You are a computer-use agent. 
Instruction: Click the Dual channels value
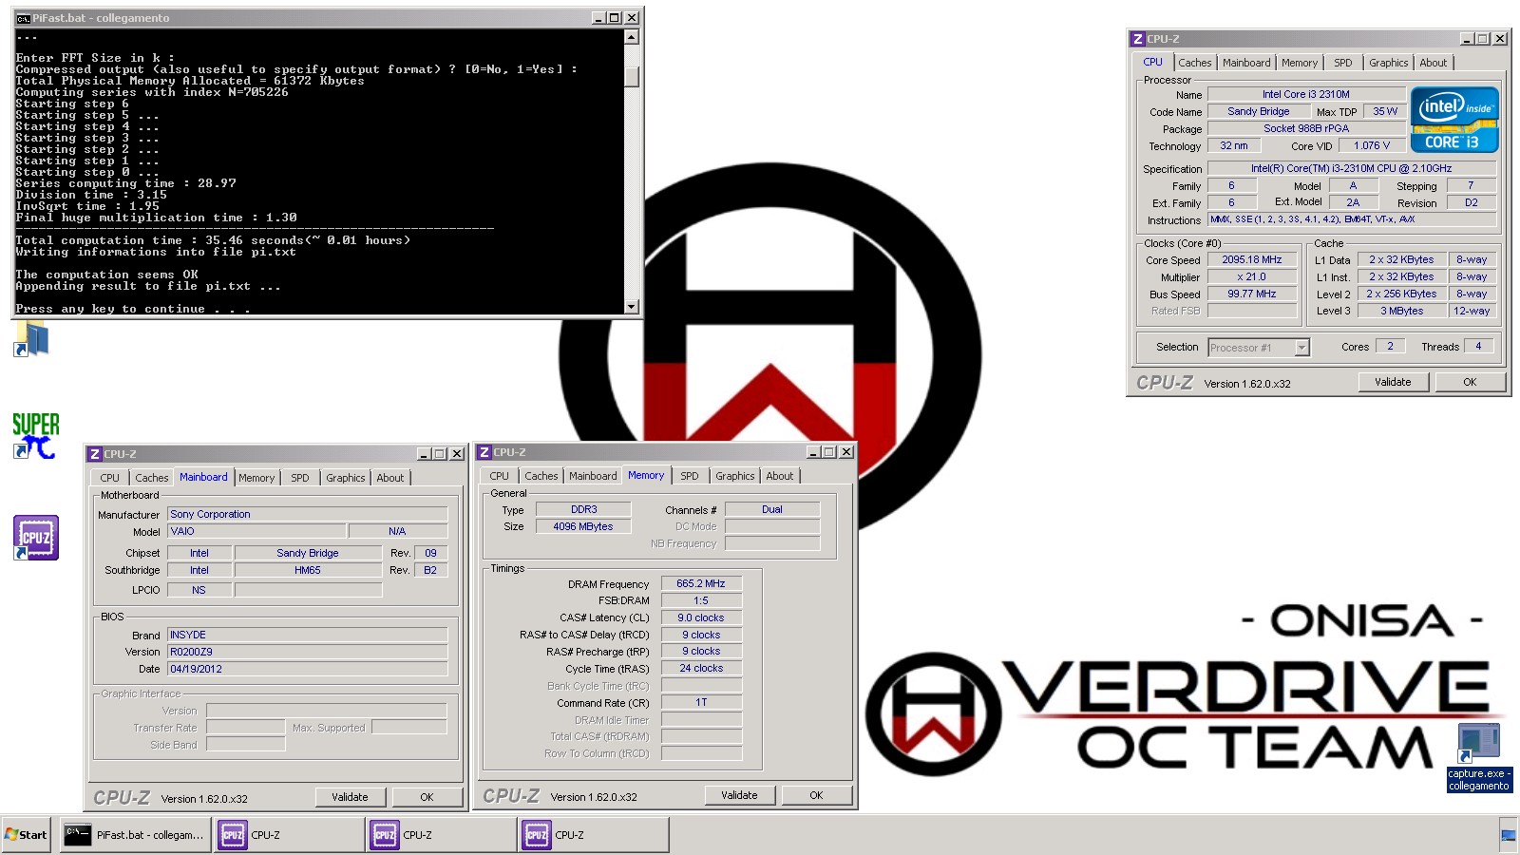pyautogui.click(x=772, y=509)
